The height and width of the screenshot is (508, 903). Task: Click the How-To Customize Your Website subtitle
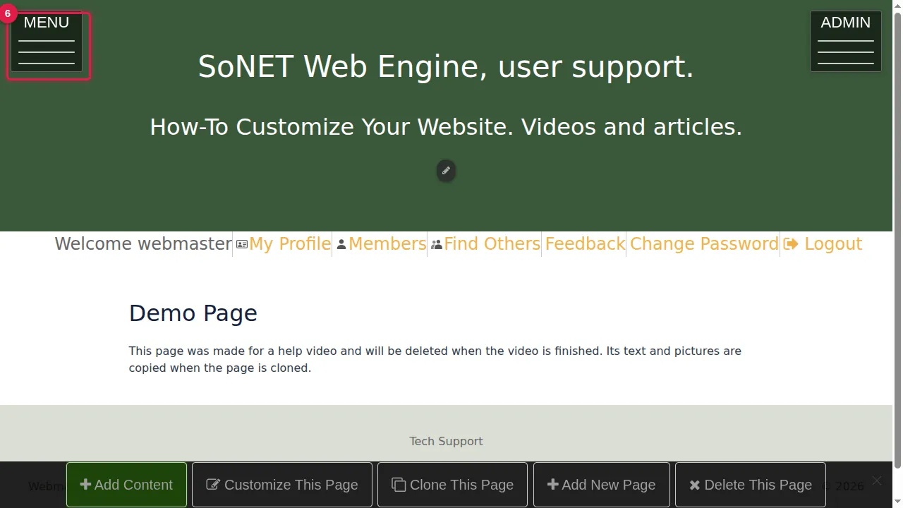[446, 127]
